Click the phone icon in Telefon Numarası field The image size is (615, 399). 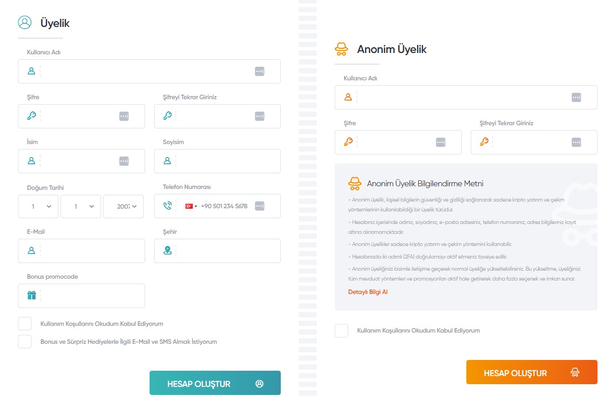coord(168,206)
